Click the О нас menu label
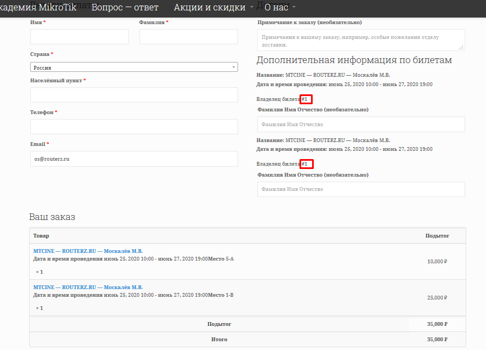 point(275,8)
